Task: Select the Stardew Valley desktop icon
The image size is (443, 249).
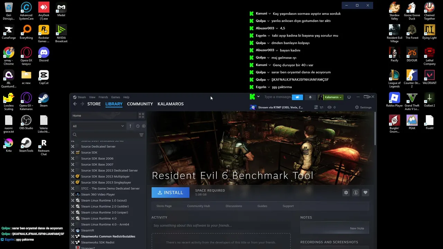Action: (x=394, y=11)
